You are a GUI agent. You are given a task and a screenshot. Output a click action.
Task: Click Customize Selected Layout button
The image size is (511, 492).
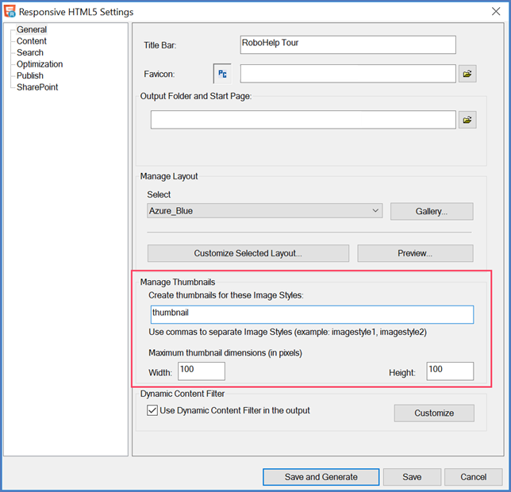pyautogui.click(x=248, y=253)
